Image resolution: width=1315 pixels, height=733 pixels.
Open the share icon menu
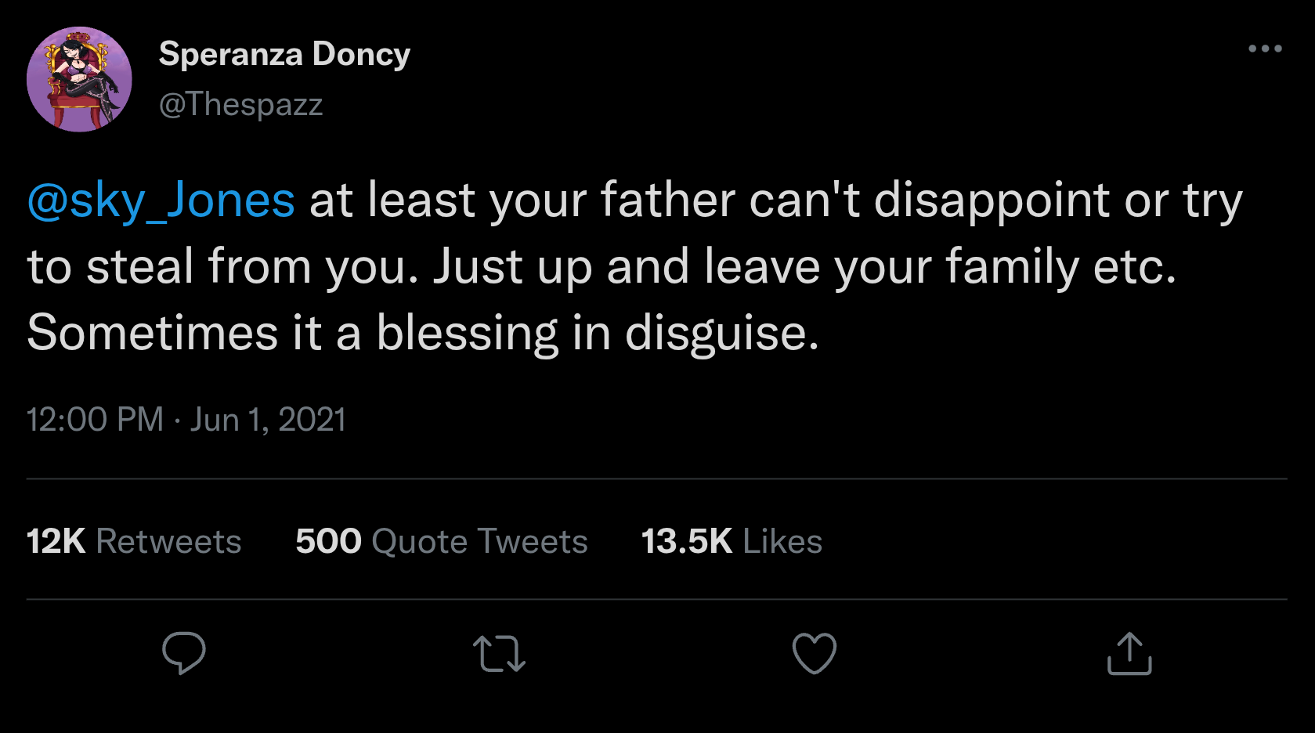point(1129,654)
